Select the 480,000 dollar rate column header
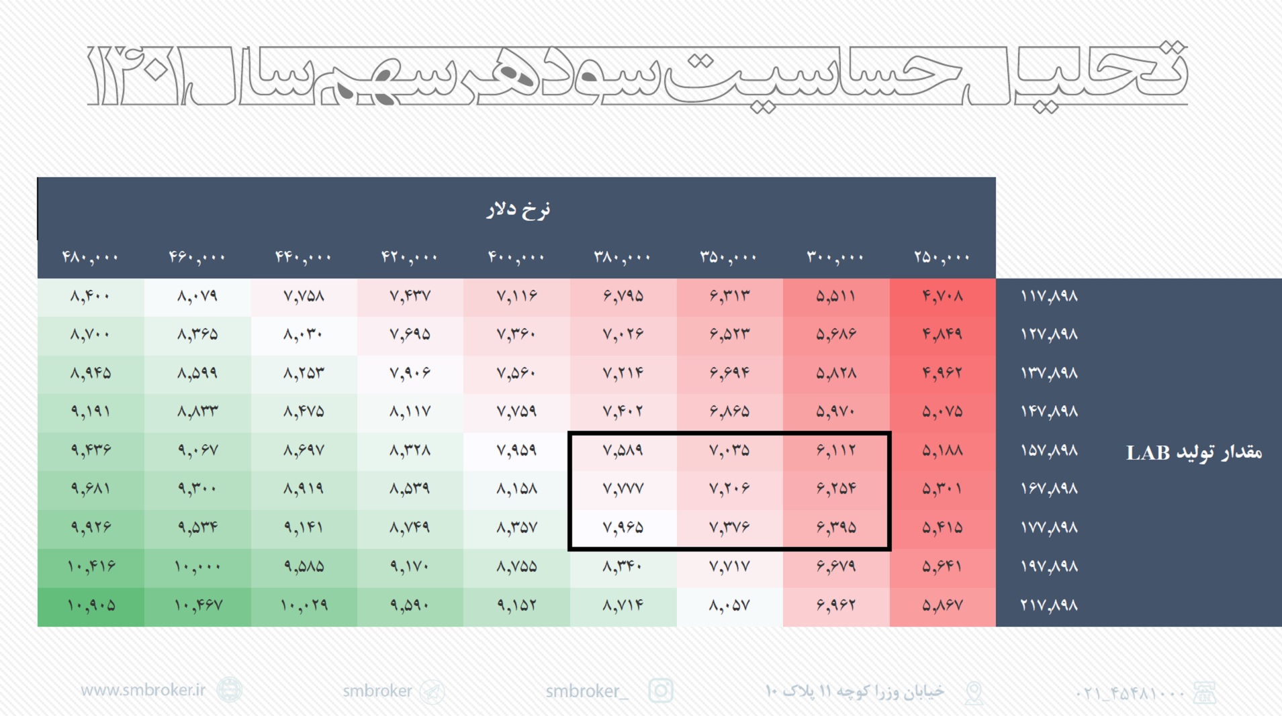Image resolution: width=1282 pixels, height=716 pixels. point(90,257)
